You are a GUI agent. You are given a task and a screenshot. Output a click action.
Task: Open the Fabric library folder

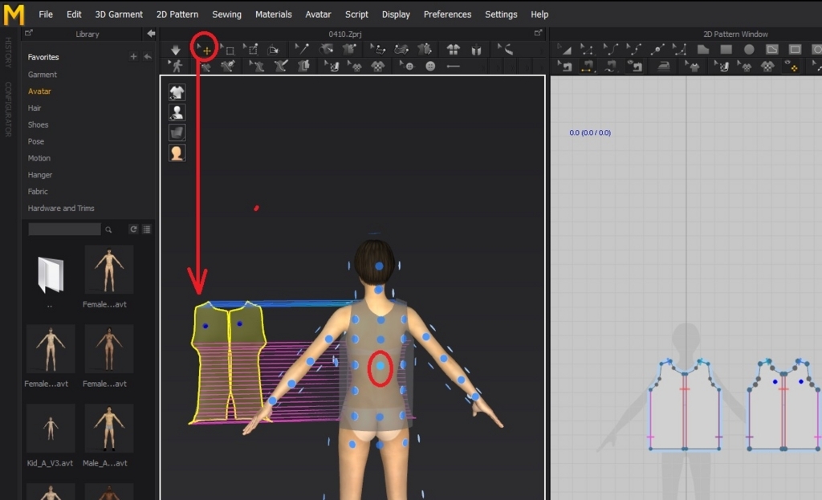click(x=38, y=192)
